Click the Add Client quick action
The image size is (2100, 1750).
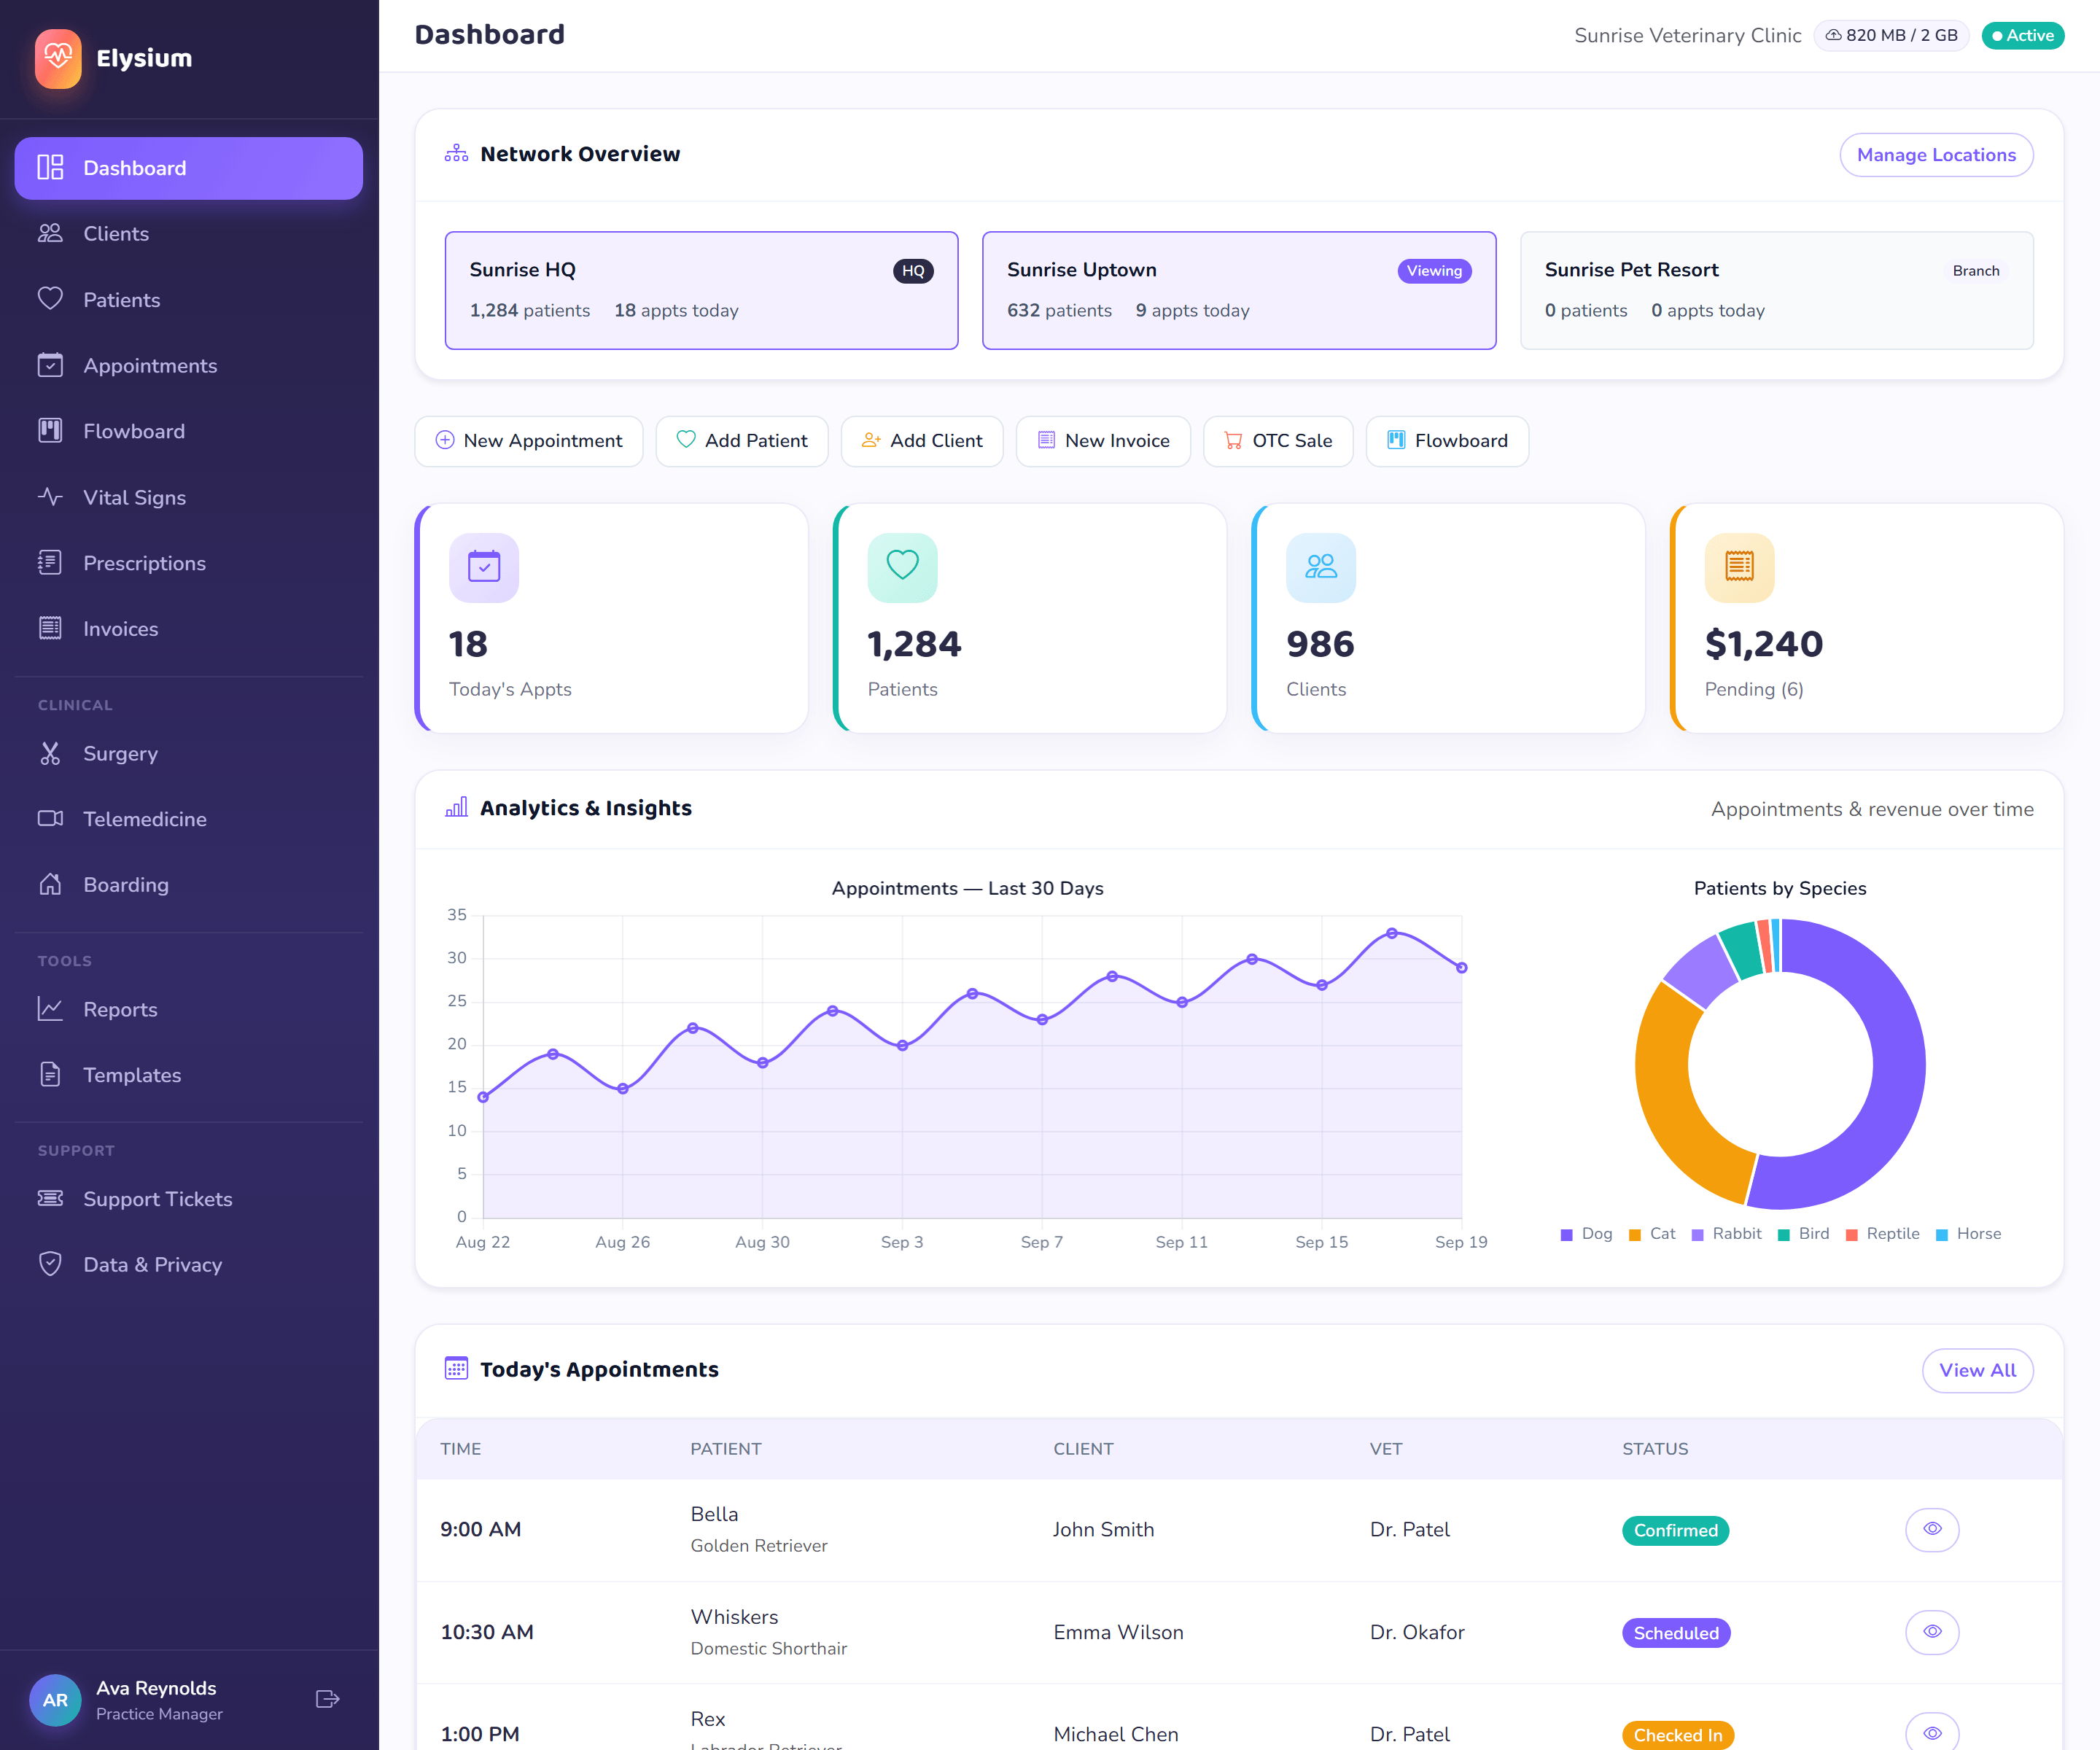pyautogui.click(x=922, y=441)
